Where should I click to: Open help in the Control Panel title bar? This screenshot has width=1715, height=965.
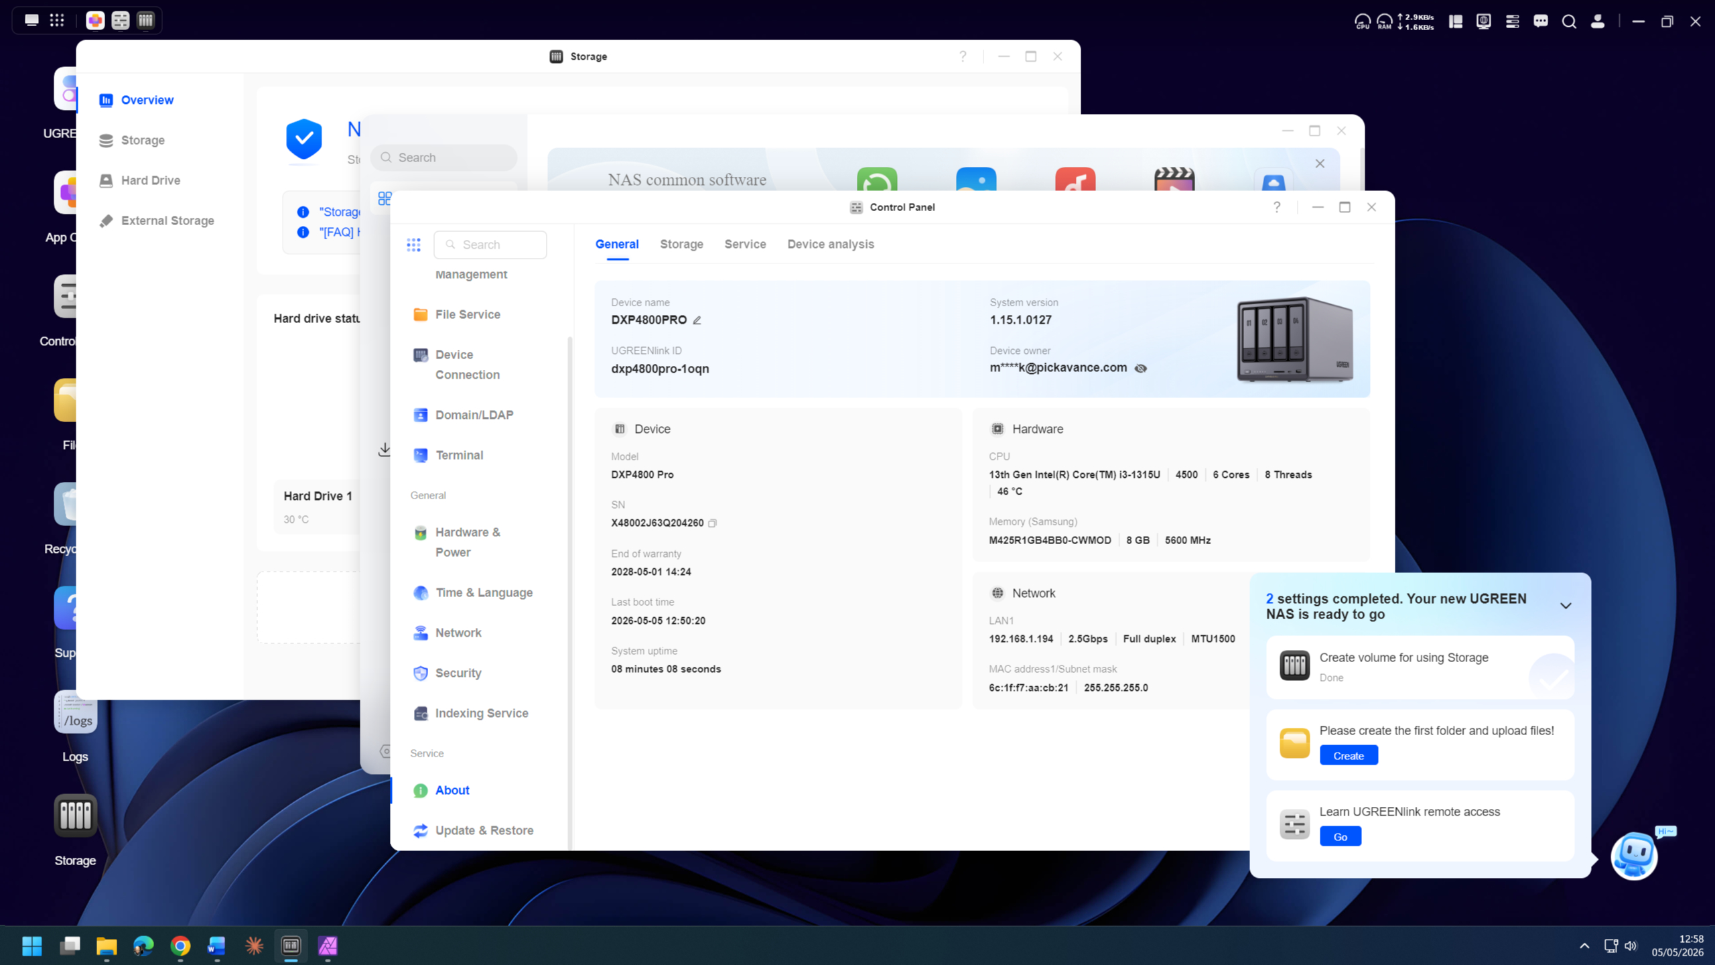pyautogui.click(x=1277, y=207)
